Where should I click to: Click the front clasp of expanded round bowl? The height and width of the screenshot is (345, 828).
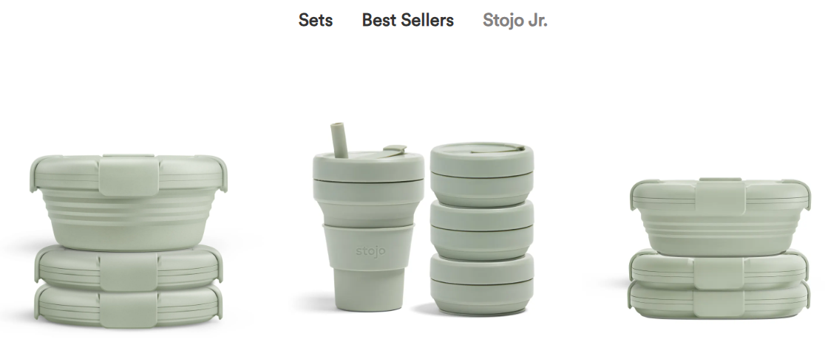(x=129, y=176)
